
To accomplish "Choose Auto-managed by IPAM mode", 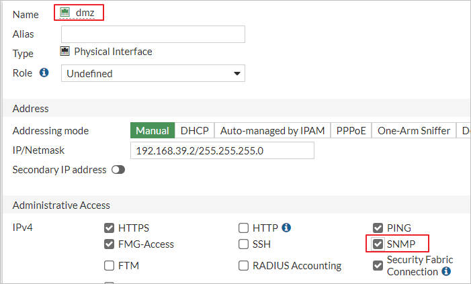I will coord(272,131).
